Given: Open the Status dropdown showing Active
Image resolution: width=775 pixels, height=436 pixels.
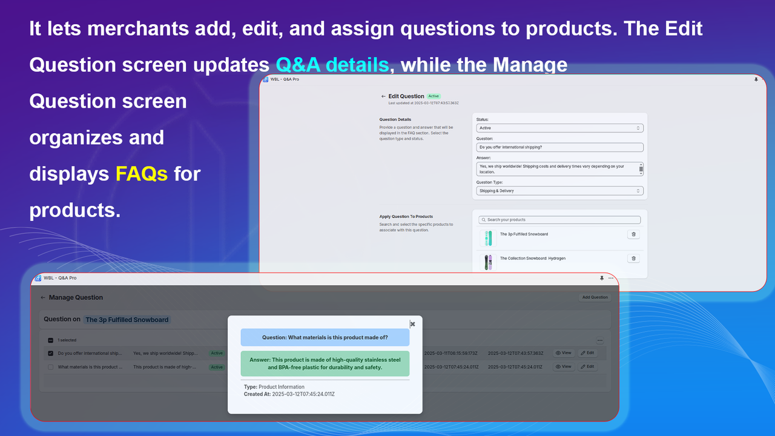Looking at the screenshot, I should pos(559,128).
